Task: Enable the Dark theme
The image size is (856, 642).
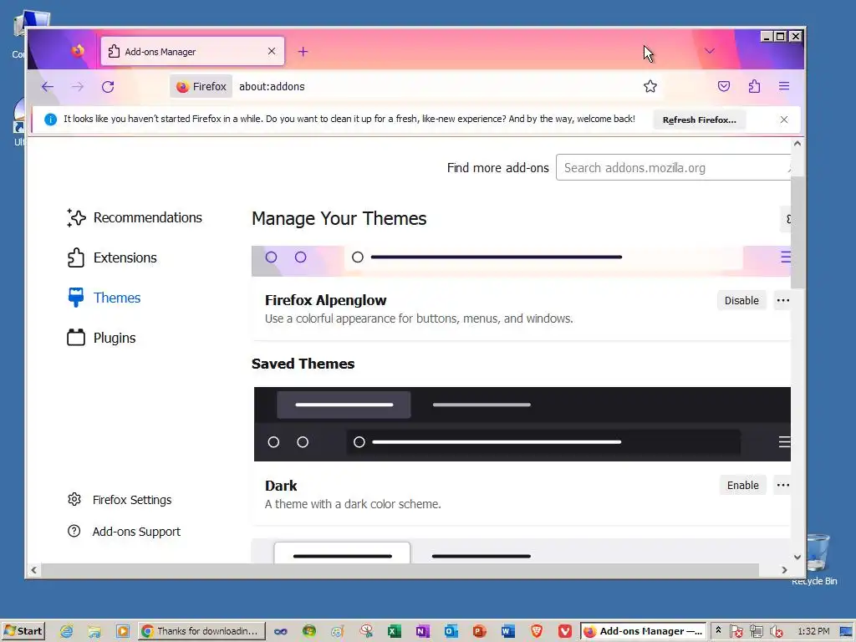Action: pos(742,486)
